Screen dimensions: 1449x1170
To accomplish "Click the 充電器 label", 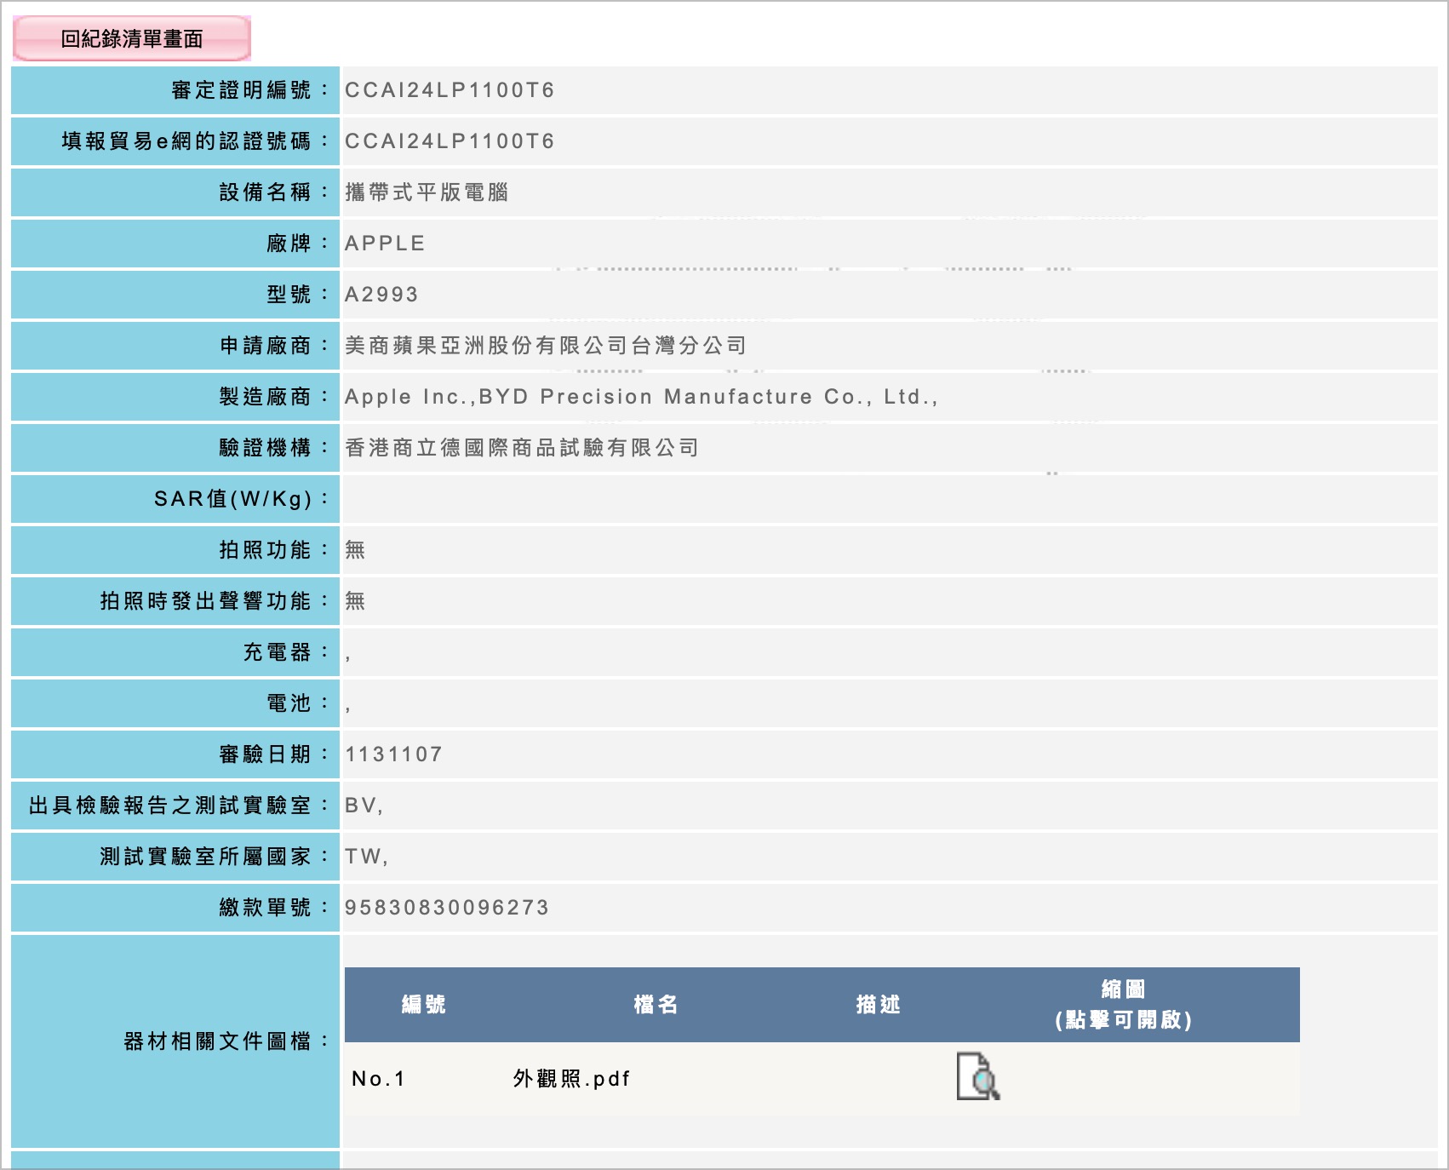I will point(285,652).
